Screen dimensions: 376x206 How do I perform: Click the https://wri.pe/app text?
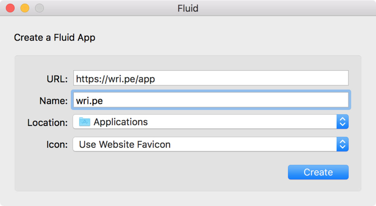(x=115, y=79)
